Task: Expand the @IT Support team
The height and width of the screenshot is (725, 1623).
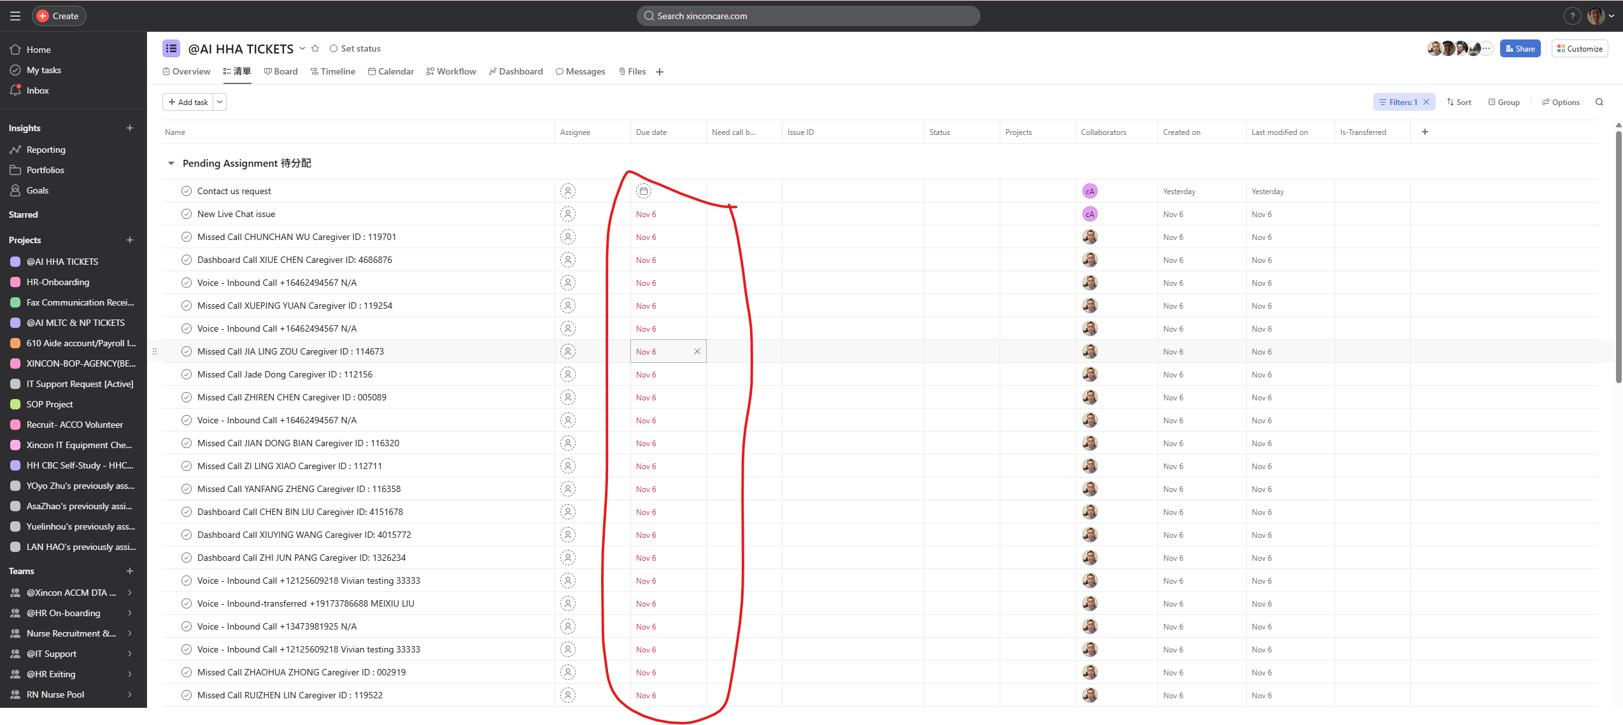Action: tap(130, 654)
